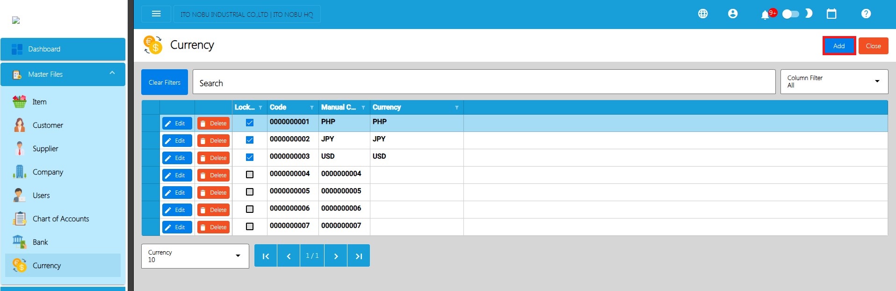Click the globe language icon

[702, 14]
